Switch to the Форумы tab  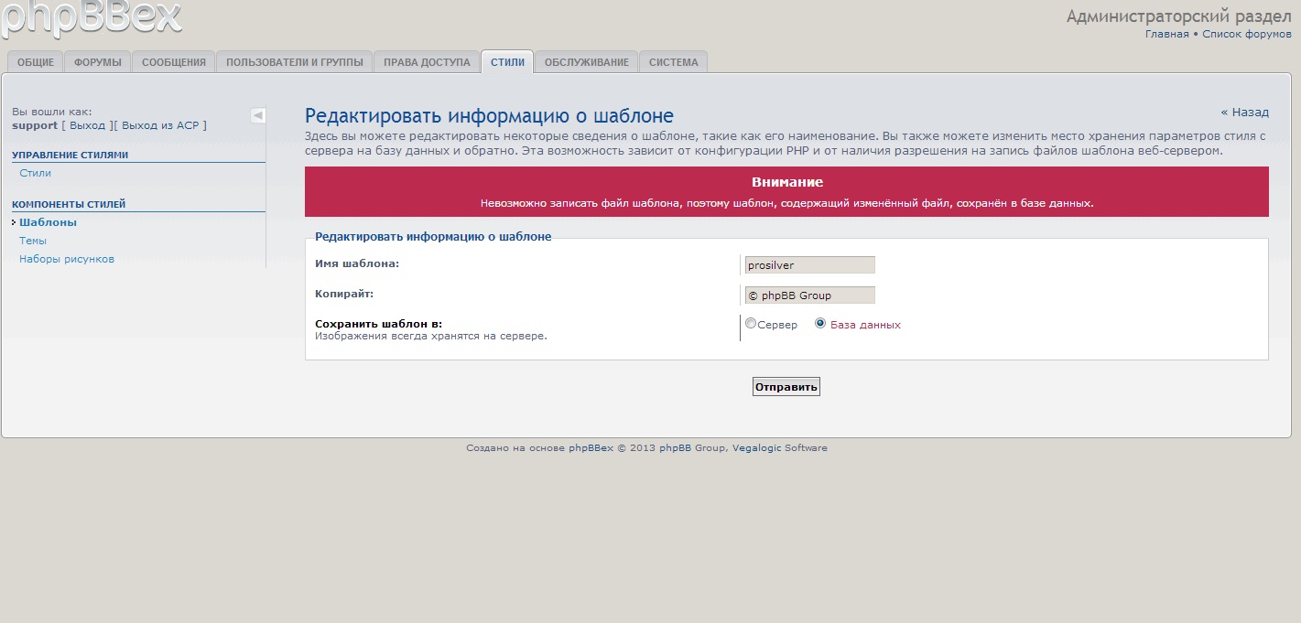97,62
